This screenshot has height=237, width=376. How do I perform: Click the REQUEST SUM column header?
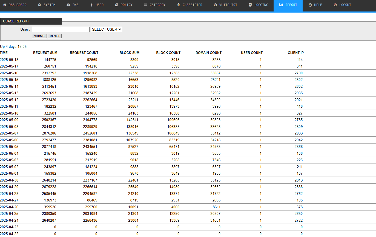click(45, 53)
